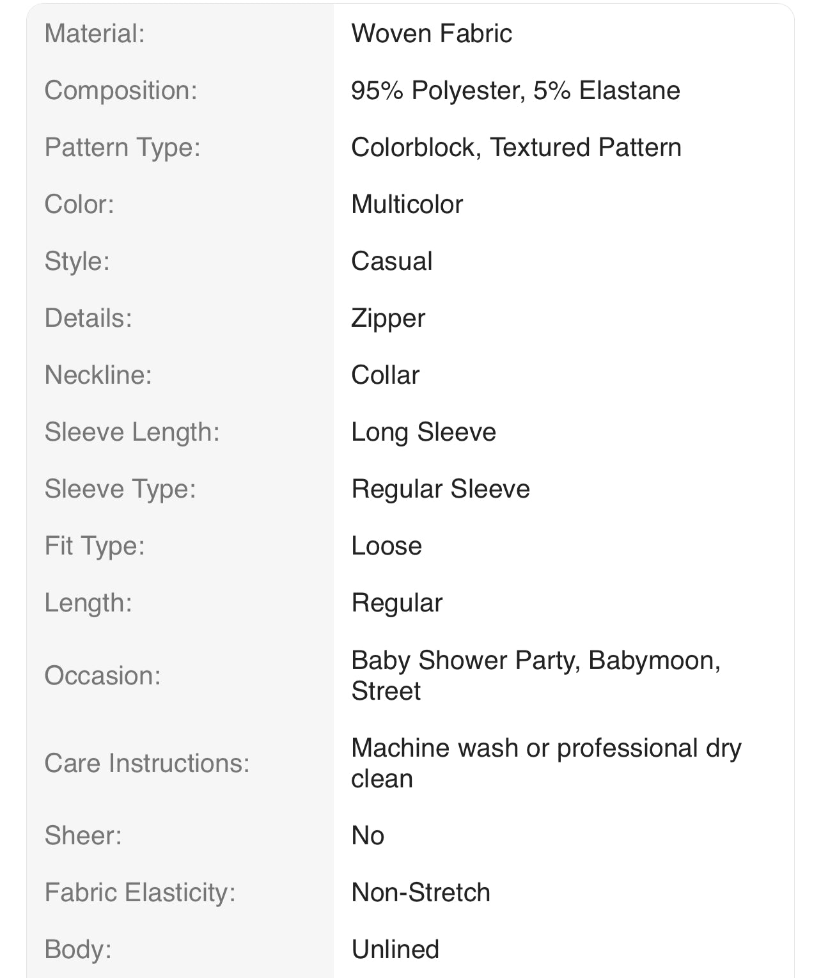Select the "Zipper" details value
The image size is (821, 978).
(x=388, y=319)
